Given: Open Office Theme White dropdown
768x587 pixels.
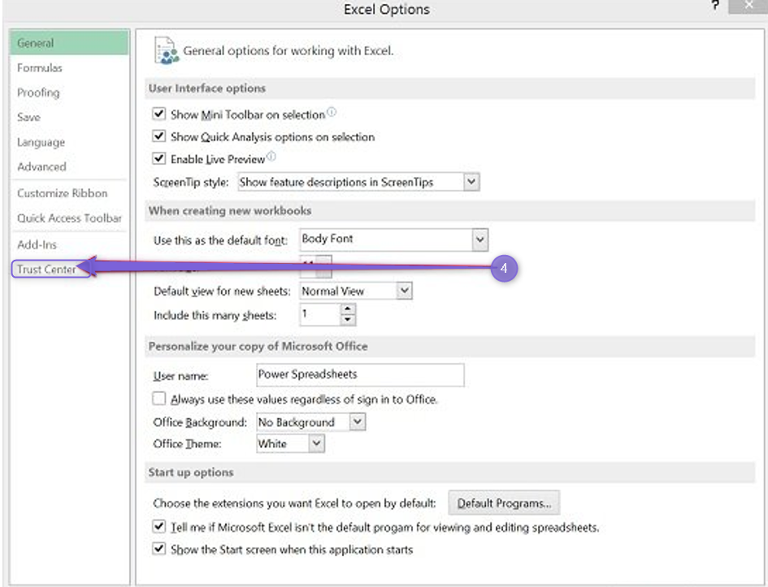Looking at the screenshot, I should 316,443.
